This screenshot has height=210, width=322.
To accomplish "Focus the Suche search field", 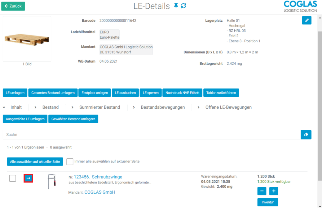I will pos(152,135).
